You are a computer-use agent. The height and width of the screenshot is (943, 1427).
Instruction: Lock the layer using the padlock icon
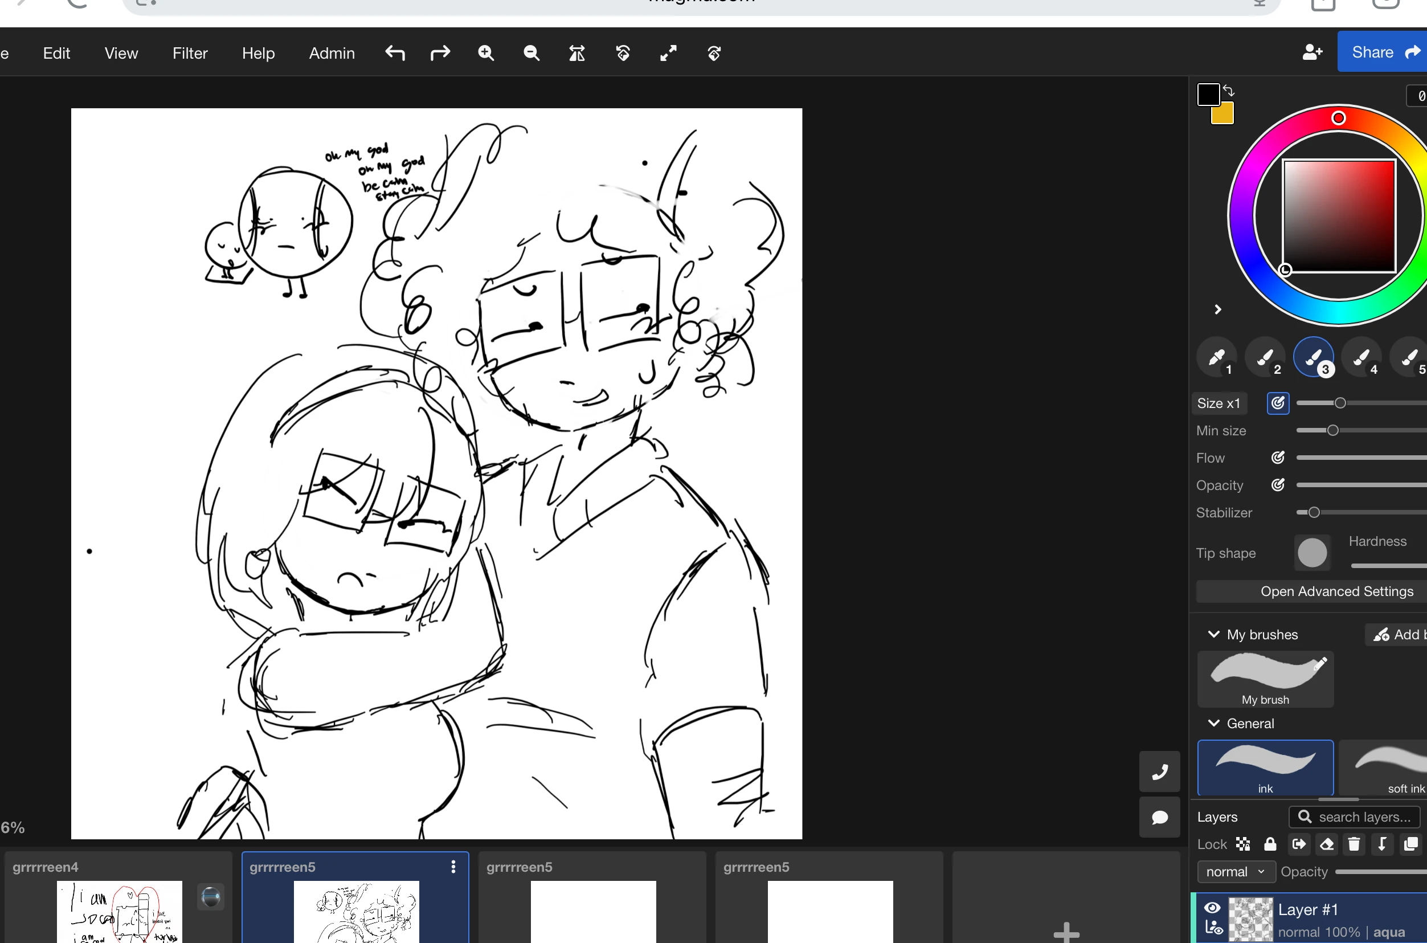click(x=1270, y=844)
